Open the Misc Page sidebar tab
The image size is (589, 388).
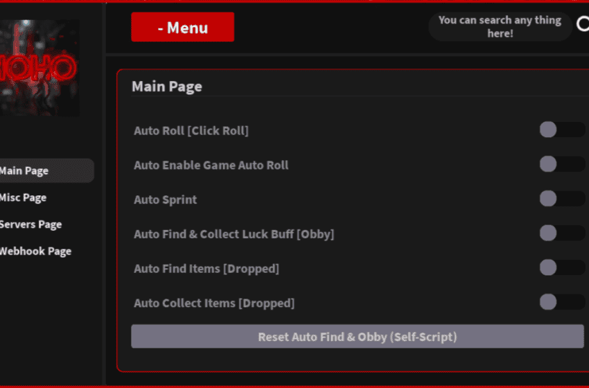coord(24,197)
